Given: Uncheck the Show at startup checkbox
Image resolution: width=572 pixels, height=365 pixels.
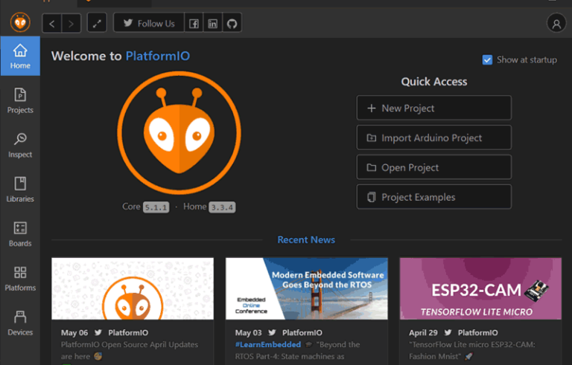Looking at the screenshot, I should [487, 59].
